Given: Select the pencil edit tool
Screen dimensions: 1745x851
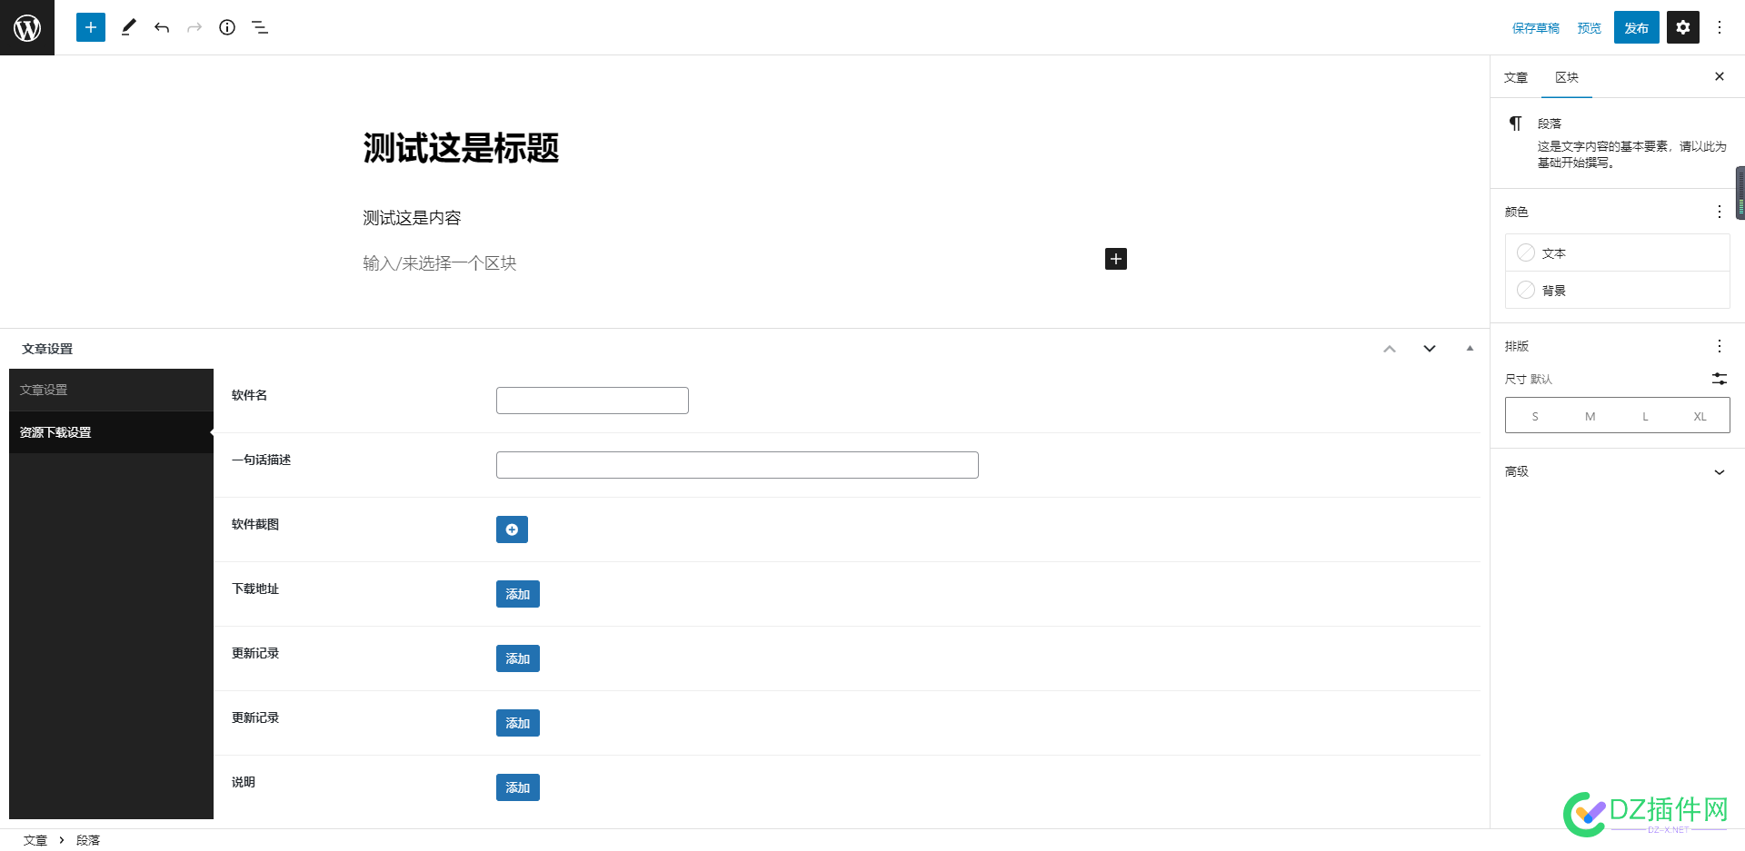Looking at the screenshot, I should pyautogui.click(x=128, y=27).
